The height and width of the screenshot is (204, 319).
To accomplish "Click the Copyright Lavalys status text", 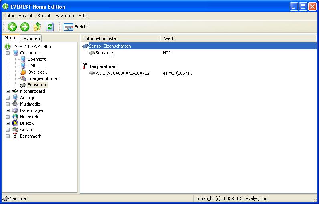I will click(x=232, y=198).
